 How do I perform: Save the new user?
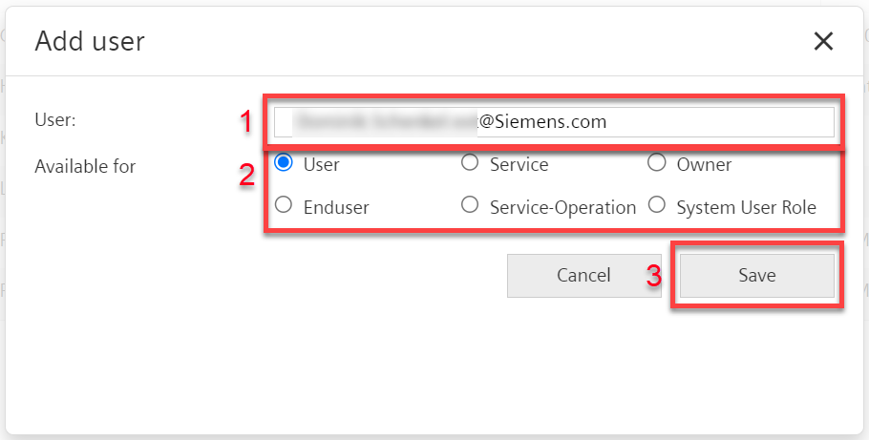[757, 276]
